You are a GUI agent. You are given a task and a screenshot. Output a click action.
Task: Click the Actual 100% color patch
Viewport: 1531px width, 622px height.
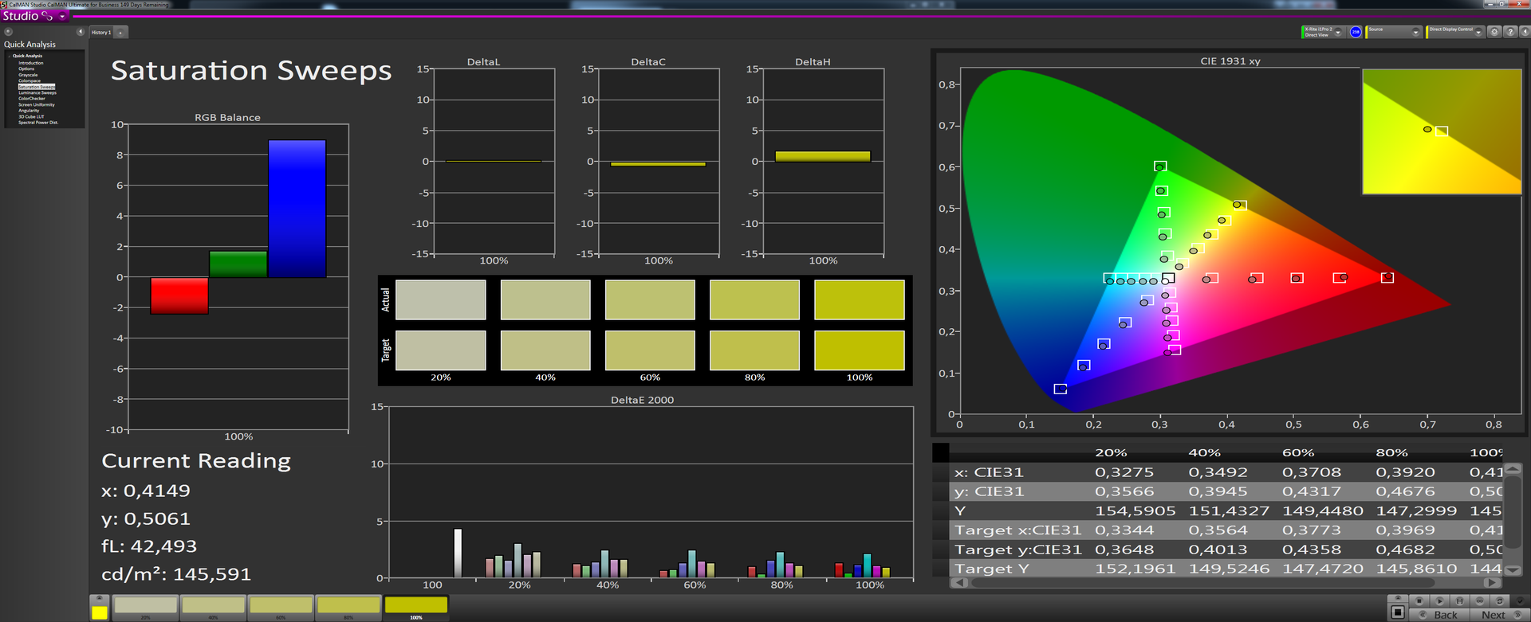pyautogui.click(x=860, y=299)
